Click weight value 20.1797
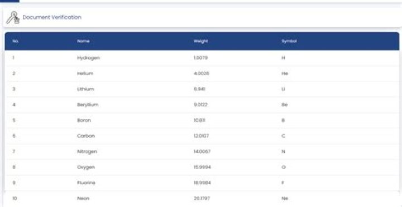This screenshot has height=207, width=402. tap(202, 198)
